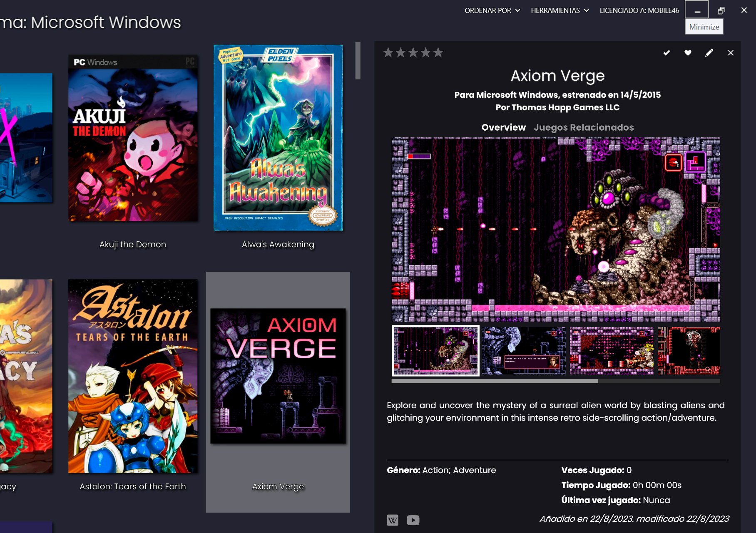Select Akuji the Demon box art
Screen dimensions: 756x533
(133, 138)
